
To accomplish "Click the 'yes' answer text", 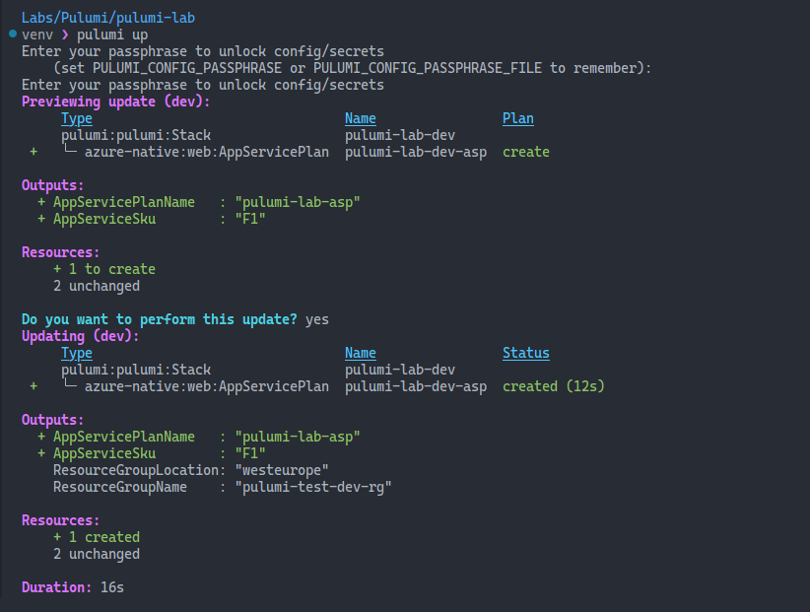I will [316, 320].
